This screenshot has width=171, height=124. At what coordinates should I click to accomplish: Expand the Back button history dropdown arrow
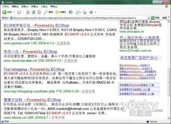pos(14,12)
